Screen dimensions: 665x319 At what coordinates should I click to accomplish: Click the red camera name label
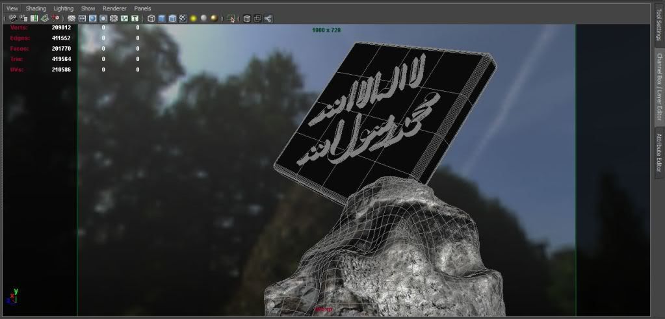[x=323, y=310]
